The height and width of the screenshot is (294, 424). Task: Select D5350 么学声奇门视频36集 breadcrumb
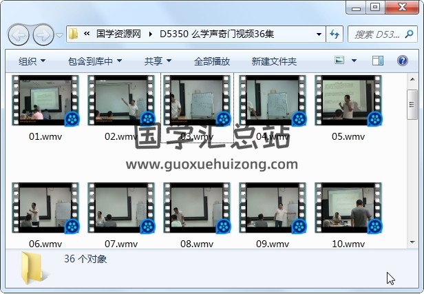[217, 34]
